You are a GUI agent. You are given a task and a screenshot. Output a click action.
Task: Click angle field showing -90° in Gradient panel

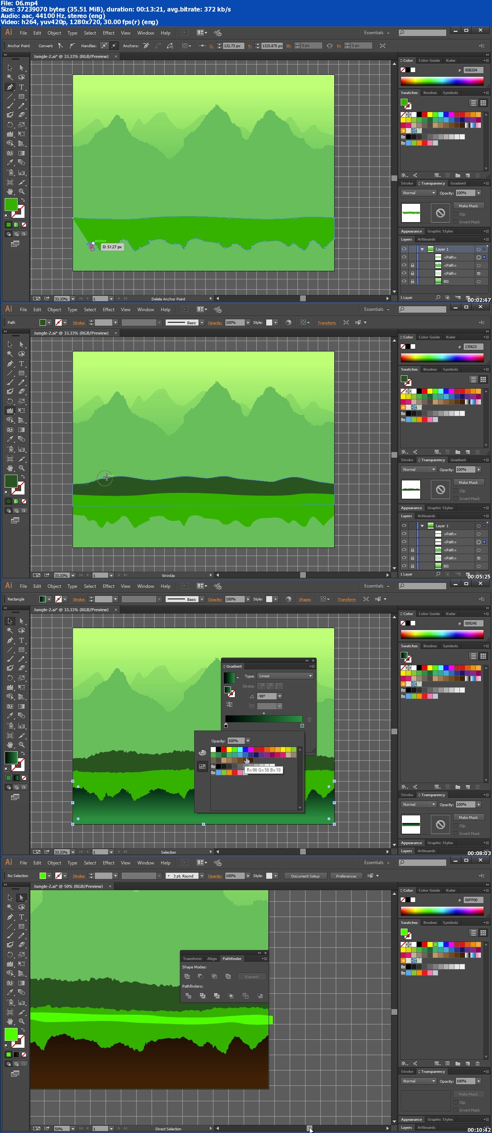(266, 696)
